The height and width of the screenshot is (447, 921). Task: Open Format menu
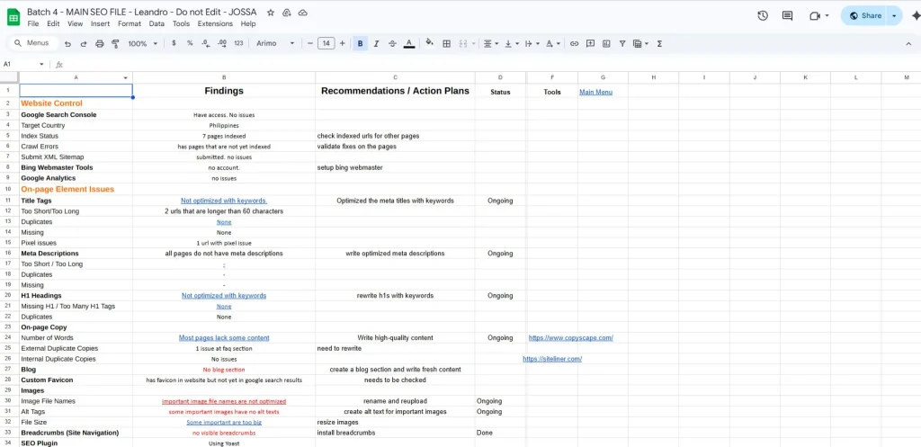click(x=130, y=24)
